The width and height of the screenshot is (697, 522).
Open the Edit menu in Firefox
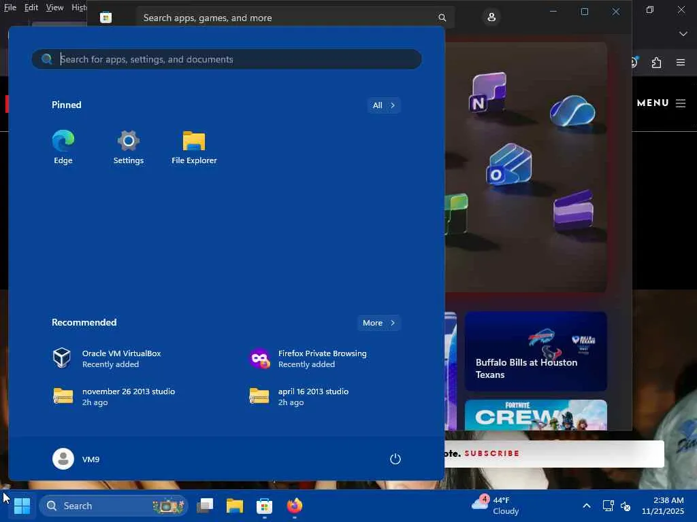[x=31, y=7]
